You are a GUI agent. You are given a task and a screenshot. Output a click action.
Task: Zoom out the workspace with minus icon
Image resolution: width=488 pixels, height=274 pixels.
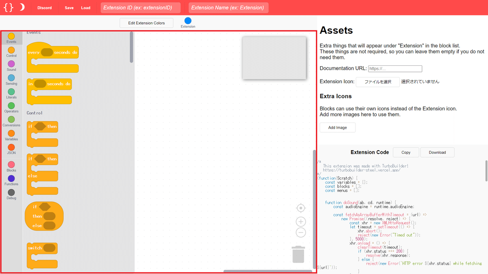301,233
